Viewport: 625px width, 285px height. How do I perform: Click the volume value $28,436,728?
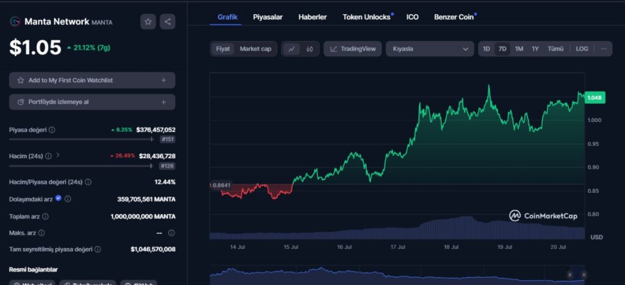click(x=157, y=156)
